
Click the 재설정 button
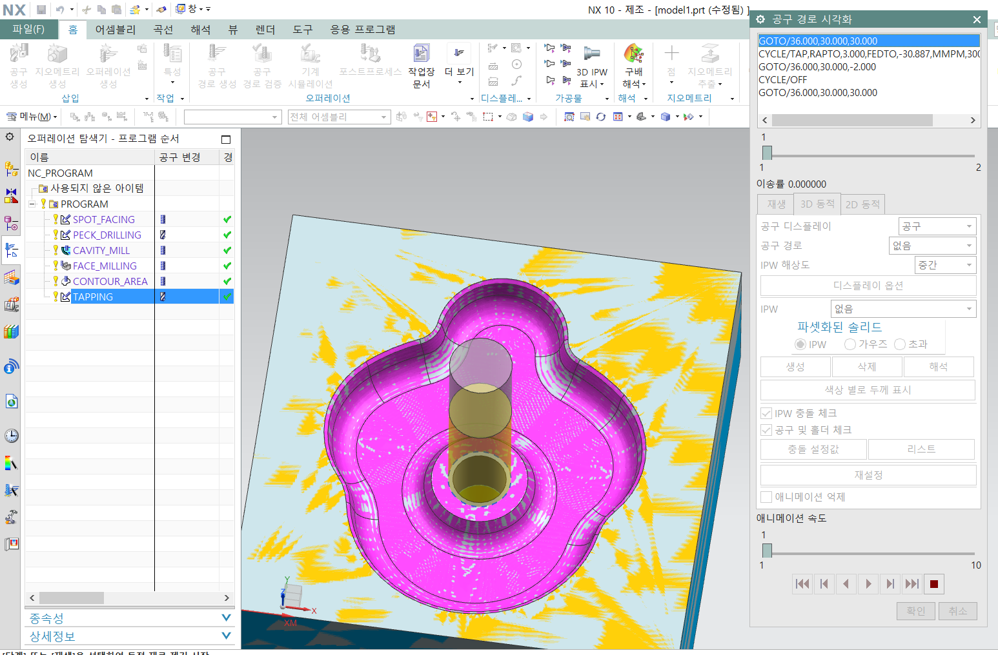868,475
